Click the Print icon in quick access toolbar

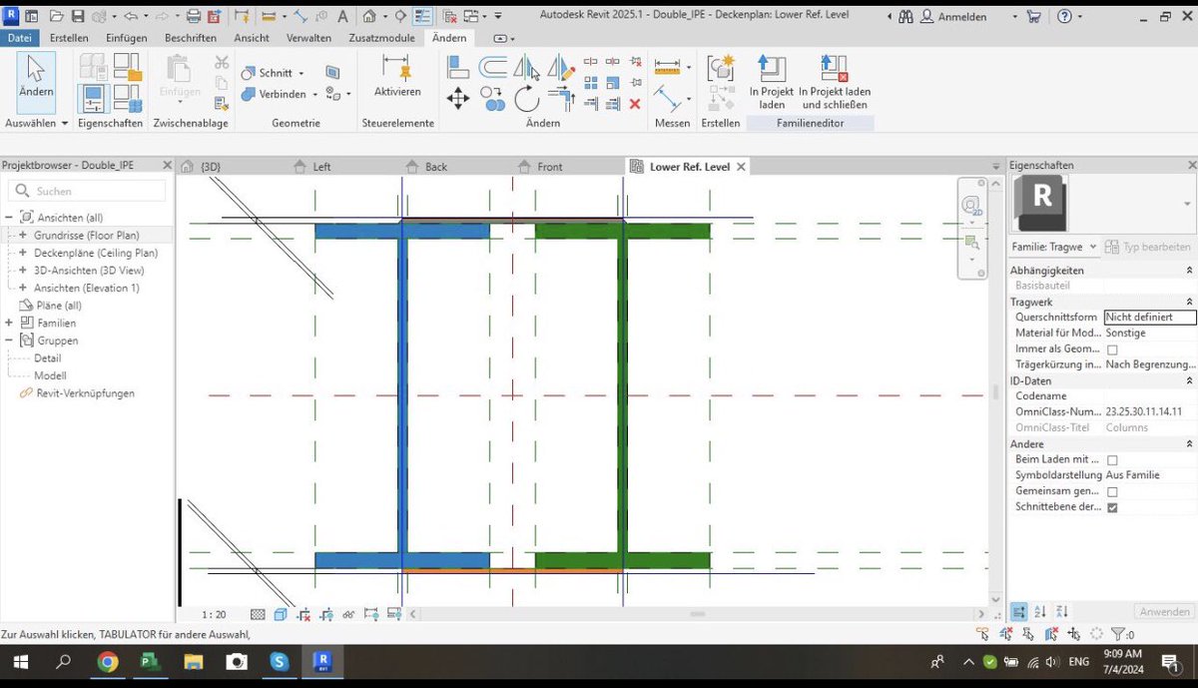(x=194, y=16)
